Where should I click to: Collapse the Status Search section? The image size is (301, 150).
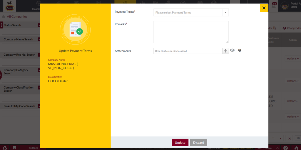39,25
